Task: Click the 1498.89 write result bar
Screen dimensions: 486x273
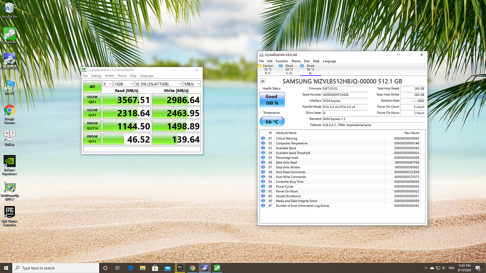Action: 176,126
